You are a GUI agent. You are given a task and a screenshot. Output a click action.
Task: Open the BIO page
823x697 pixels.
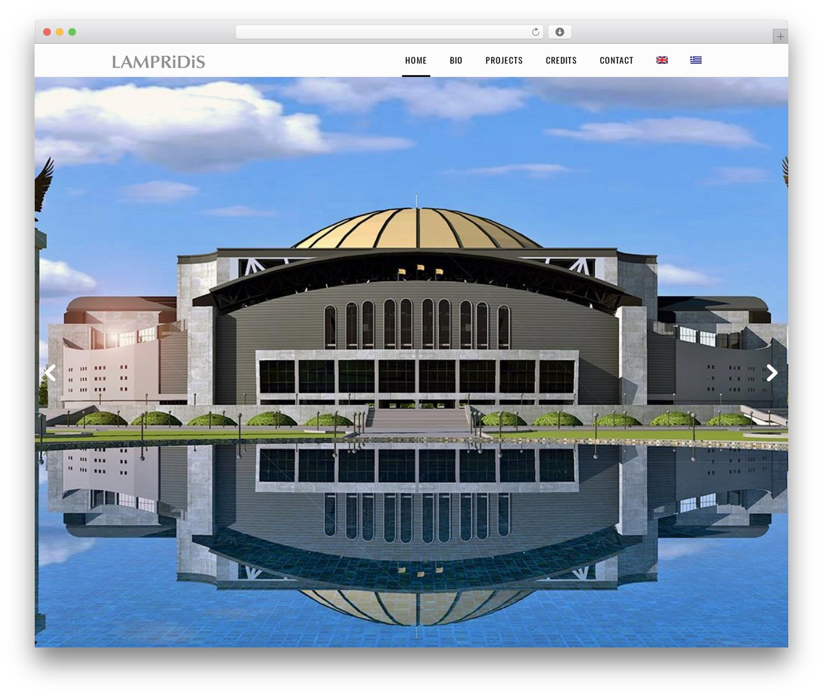coord(456,60)
